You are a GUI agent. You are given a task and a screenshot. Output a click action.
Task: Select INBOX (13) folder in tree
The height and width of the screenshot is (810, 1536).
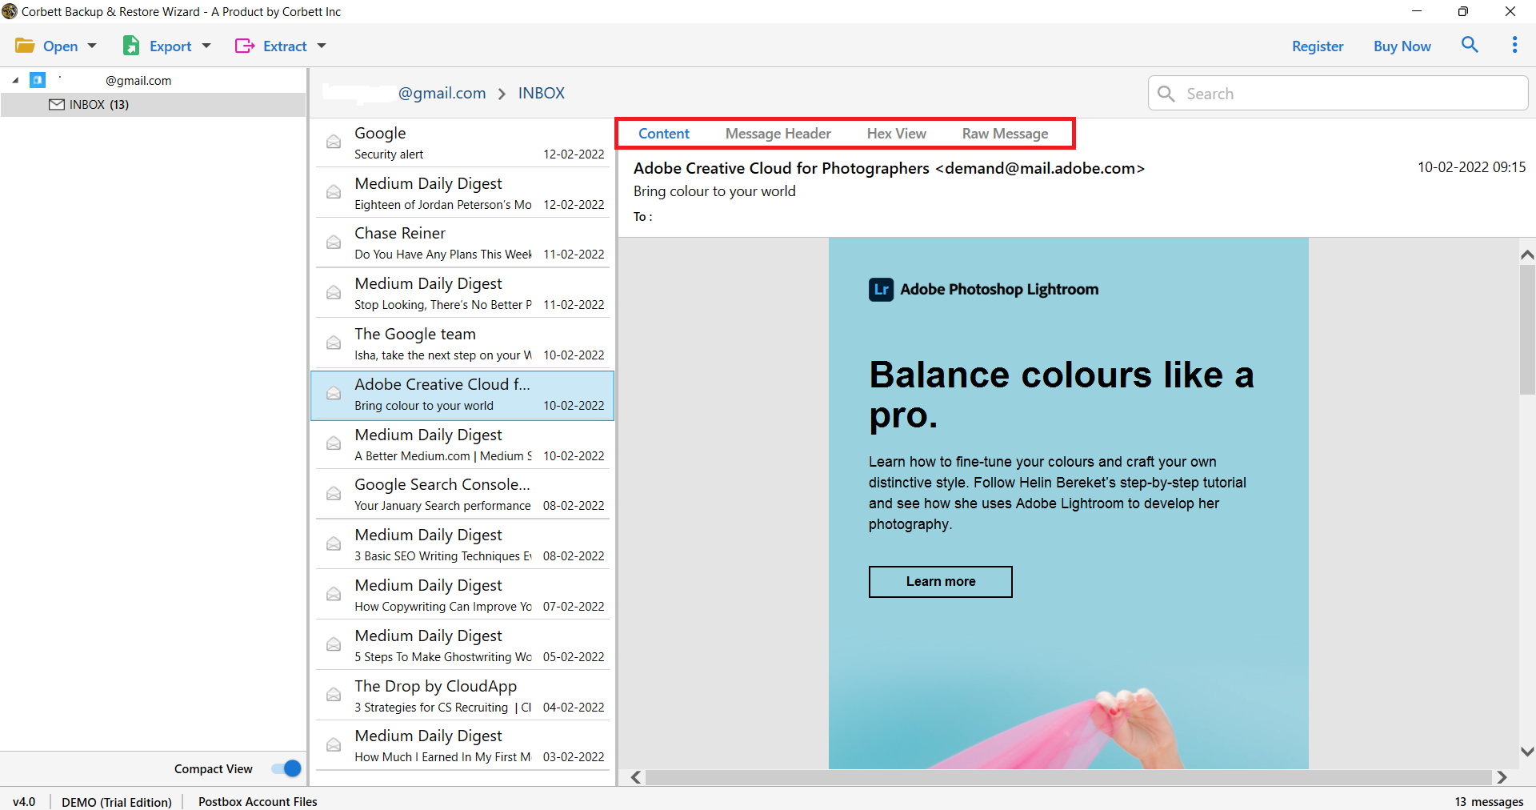(x=153, y=105)
